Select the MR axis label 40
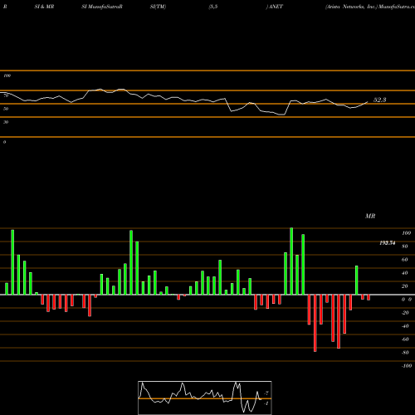 pos(405,273)
